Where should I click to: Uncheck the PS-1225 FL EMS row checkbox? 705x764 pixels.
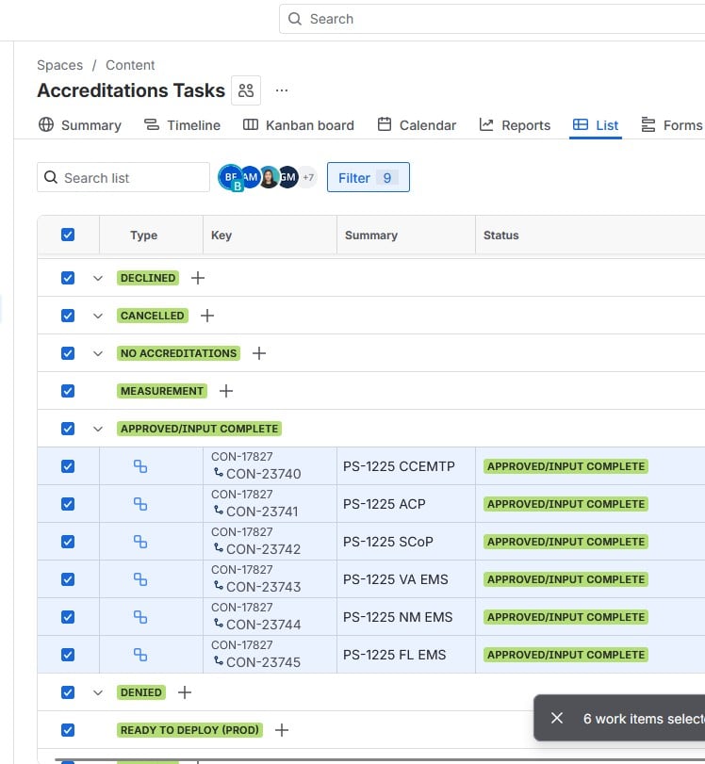click(68, 655)
